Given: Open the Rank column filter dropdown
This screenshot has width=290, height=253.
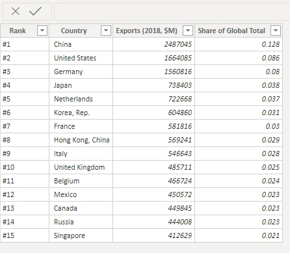Looking at the screenshot, I should click(42, 31).
